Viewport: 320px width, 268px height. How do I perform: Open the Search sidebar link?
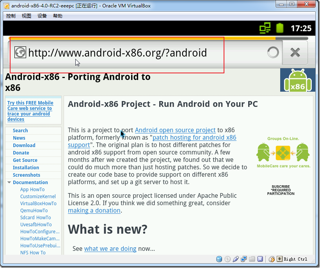(20, 131)
